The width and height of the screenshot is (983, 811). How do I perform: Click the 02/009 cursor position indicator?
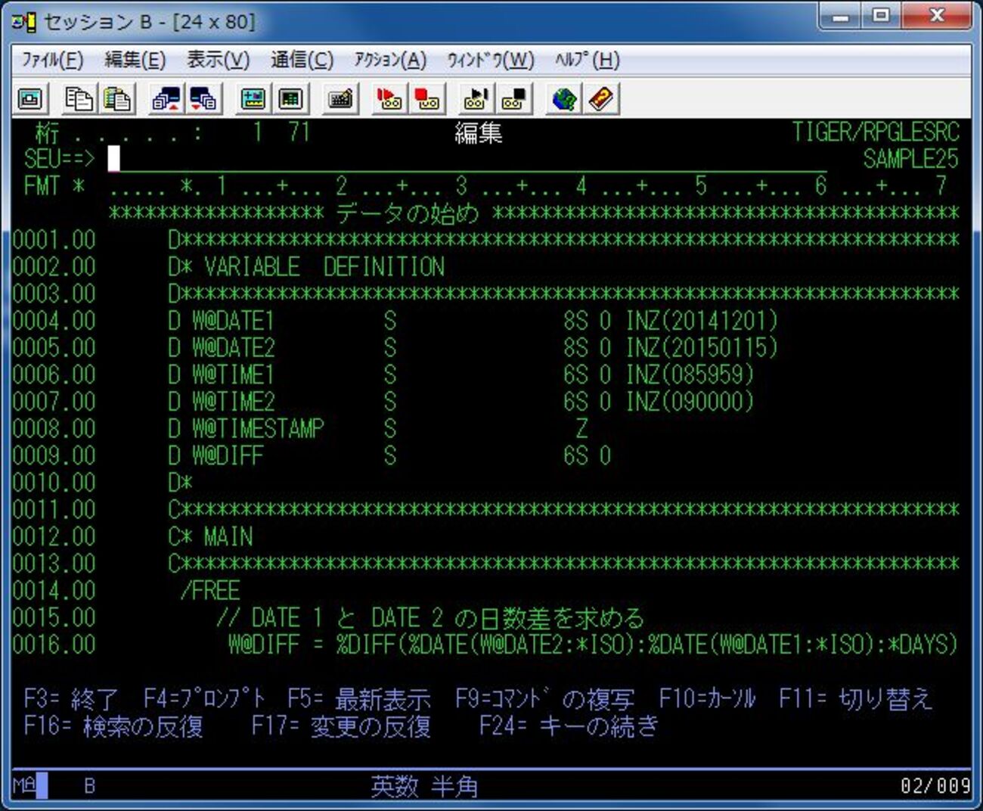tap(935, 786)
